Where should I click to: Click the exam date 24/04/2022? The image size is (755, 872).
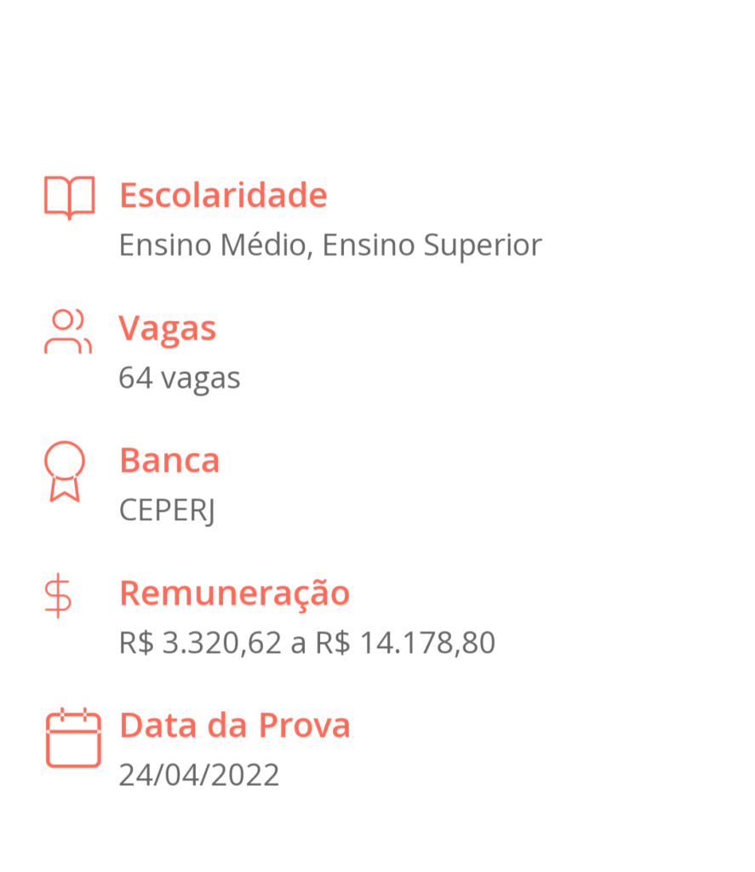[199, 775]
